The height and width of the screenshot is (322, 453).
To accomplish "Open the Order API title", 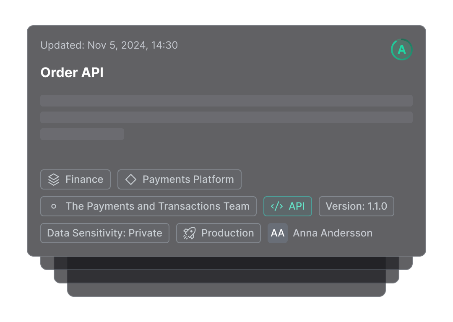I will (72, 73).
